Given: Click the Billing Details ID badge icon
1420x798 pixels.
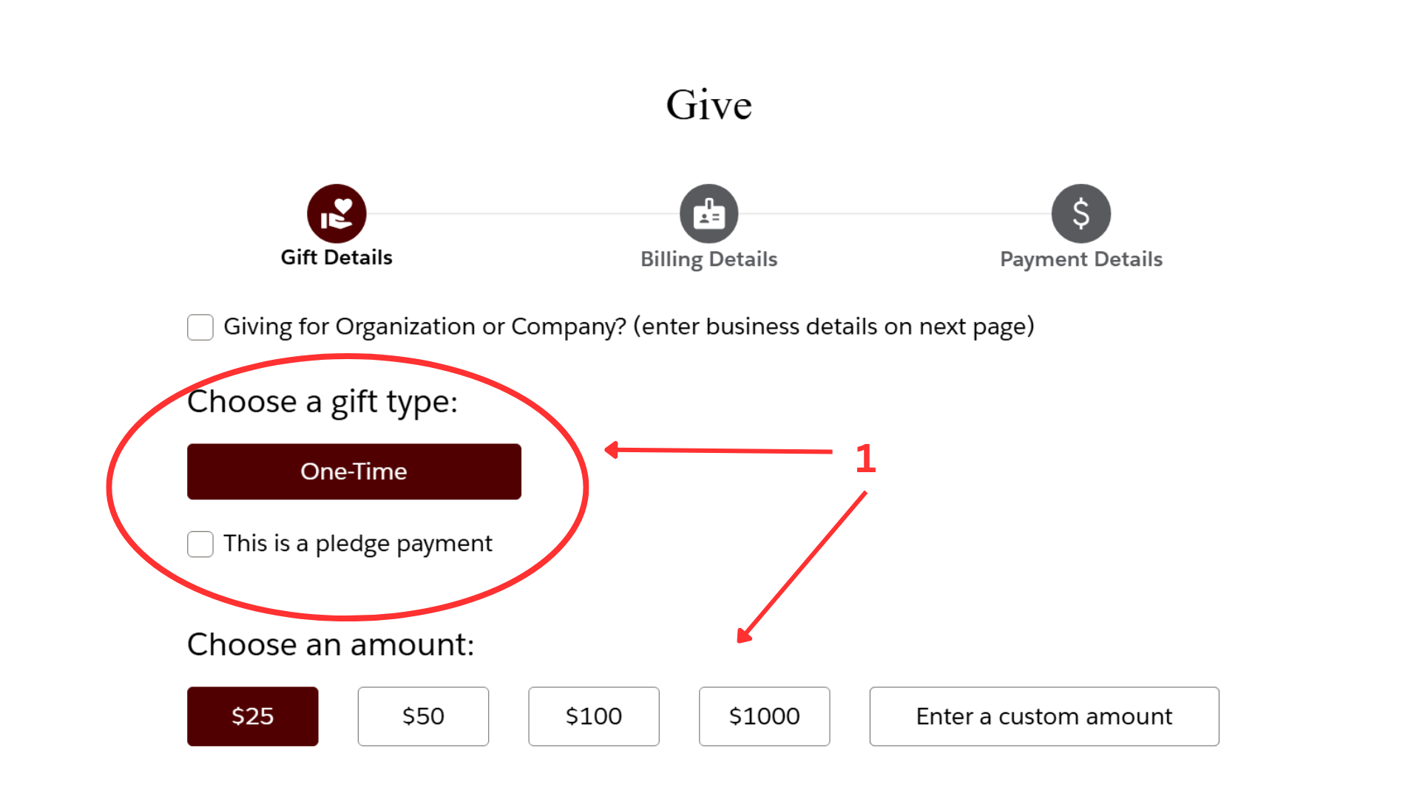Looking at the screenshot, I should pyautogui.click(x=709, y=214).
